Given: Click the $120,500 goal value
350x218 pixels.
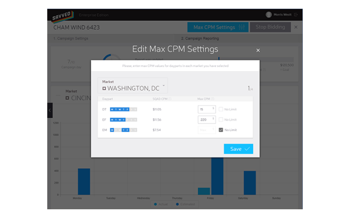Looking at the screenshot, I should point(287,65).
